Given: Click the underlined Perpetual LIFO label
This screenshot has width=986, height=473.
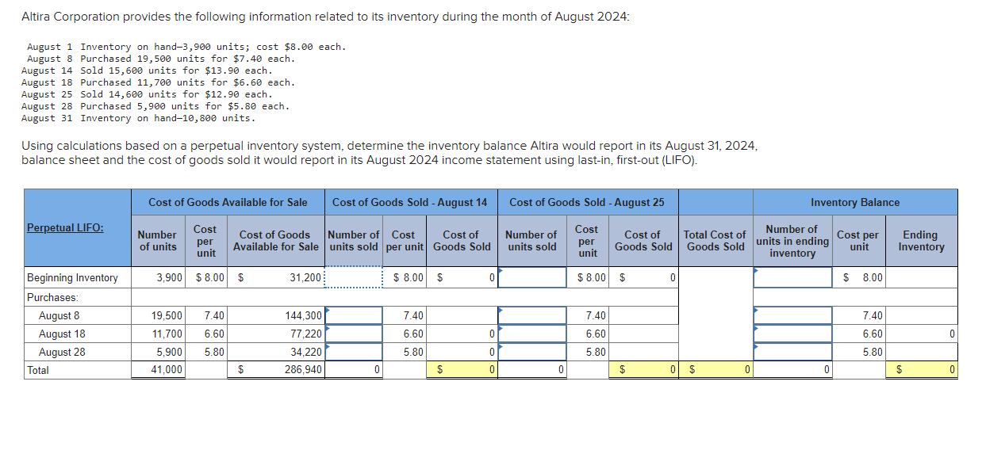Looking at the screenshot, I should click(65, 227).
